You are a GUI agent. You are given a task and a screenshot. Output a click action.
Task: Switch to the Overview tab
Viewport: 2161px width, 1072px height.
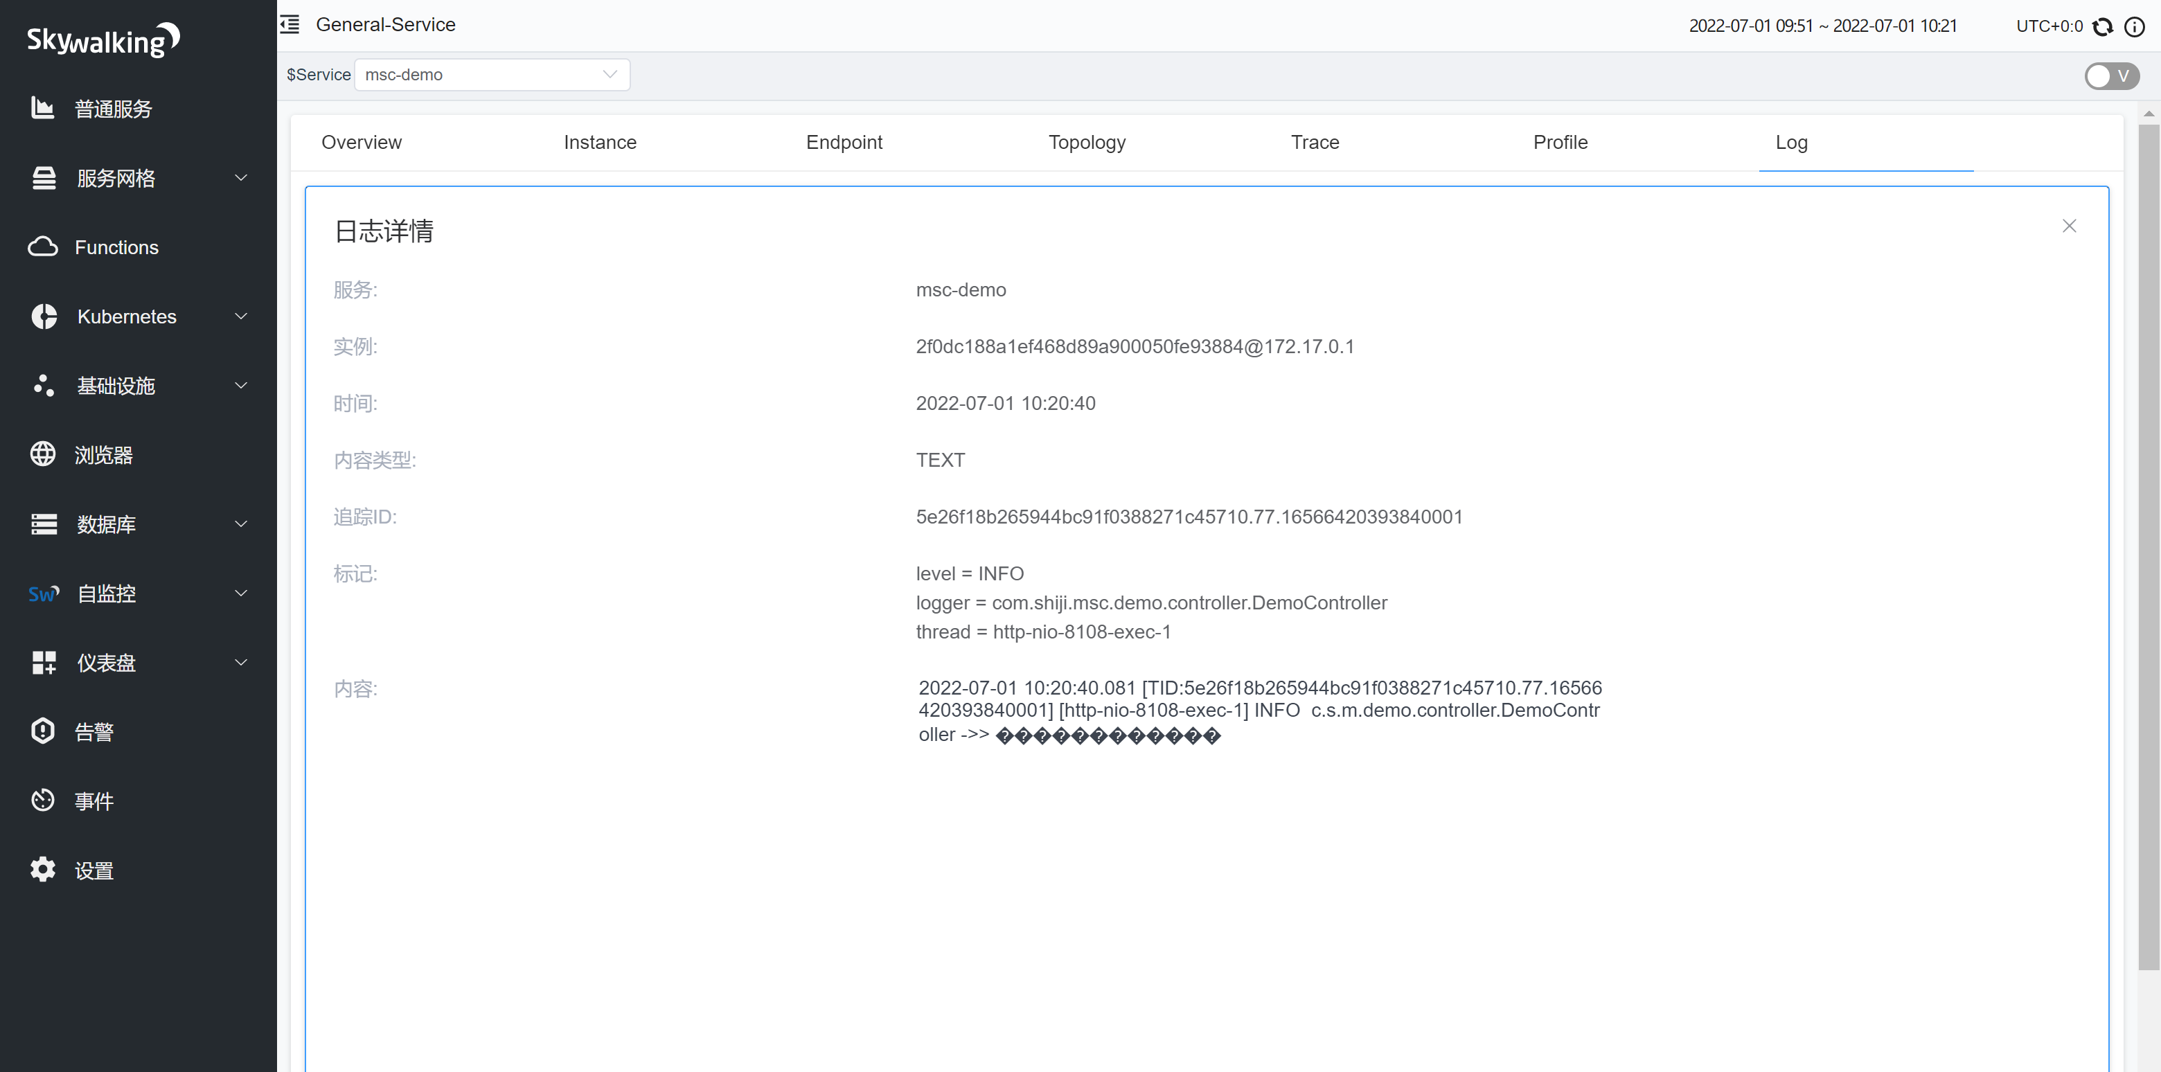(362, 143)
